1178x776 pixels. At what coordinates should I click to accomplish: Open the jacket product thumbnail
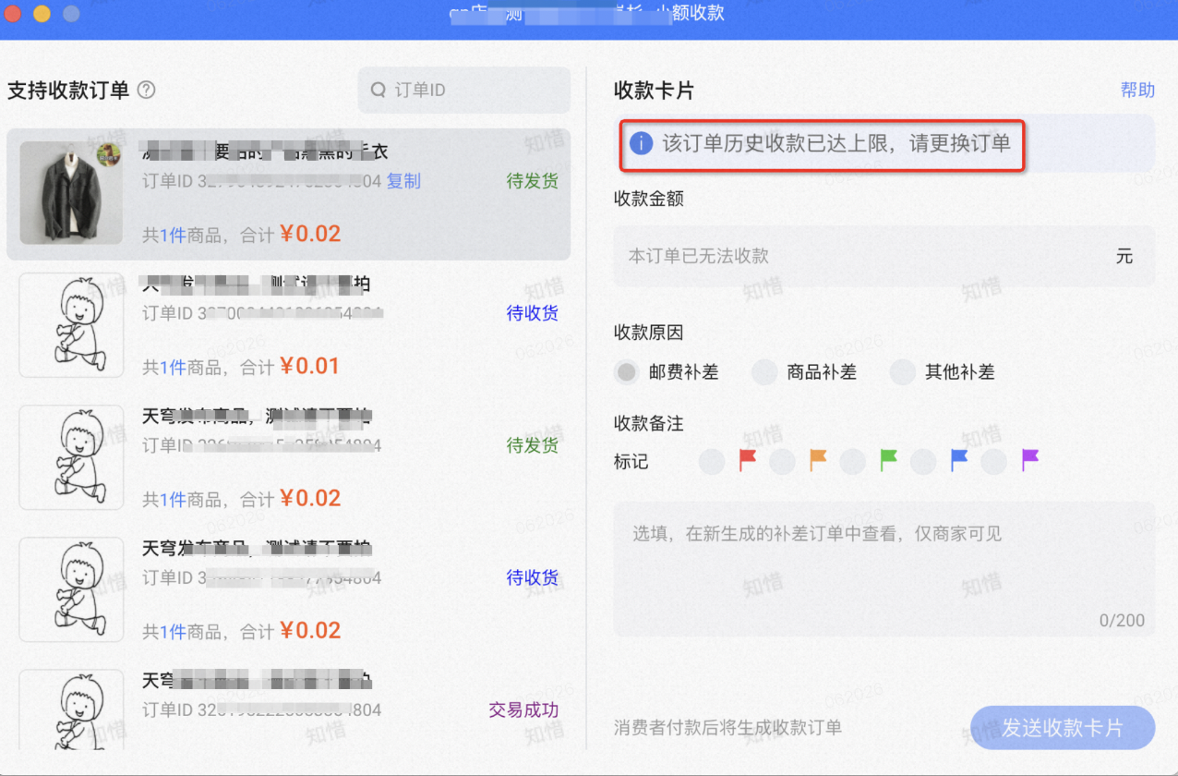click(x=71, y=192)
